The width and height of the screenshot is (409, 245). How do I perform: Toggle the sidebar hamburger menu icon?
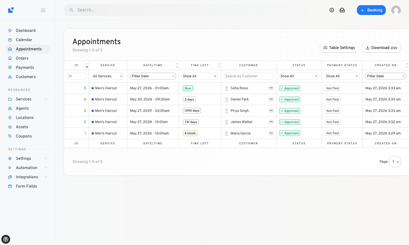[x=43, y=10]
